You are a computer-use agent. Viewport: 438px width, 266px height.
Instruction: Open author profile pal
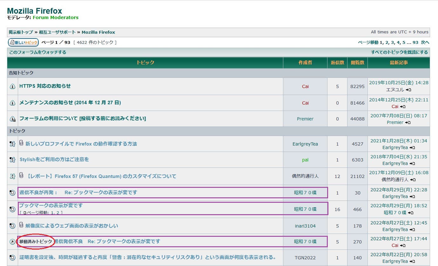(x=305, y=160)
